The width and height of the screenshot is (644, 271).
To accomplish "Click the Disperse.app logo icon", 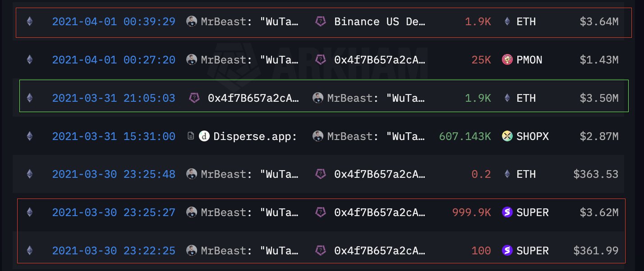I will pyautogui.click(x=204, y=136).
